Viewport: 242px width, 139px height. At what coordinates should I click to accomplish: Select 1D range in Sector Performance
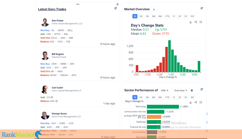coord(135,97)
